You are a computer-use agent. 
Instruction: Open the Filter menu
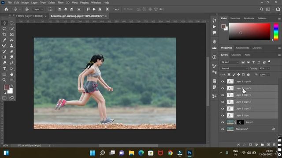pyautogui.click(x=61, y=3)
